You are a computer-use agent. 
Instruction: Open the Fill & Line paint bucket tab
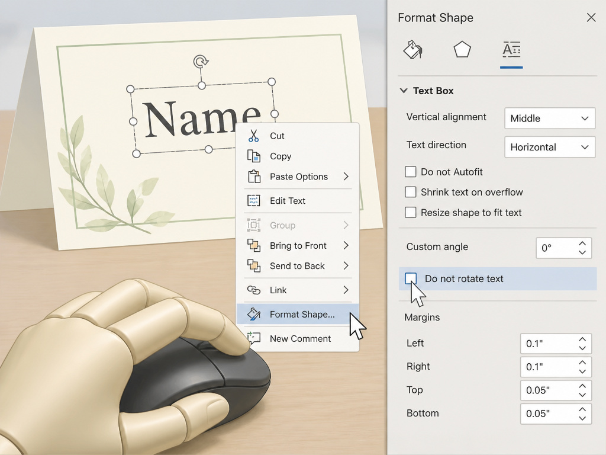[412, 50]
